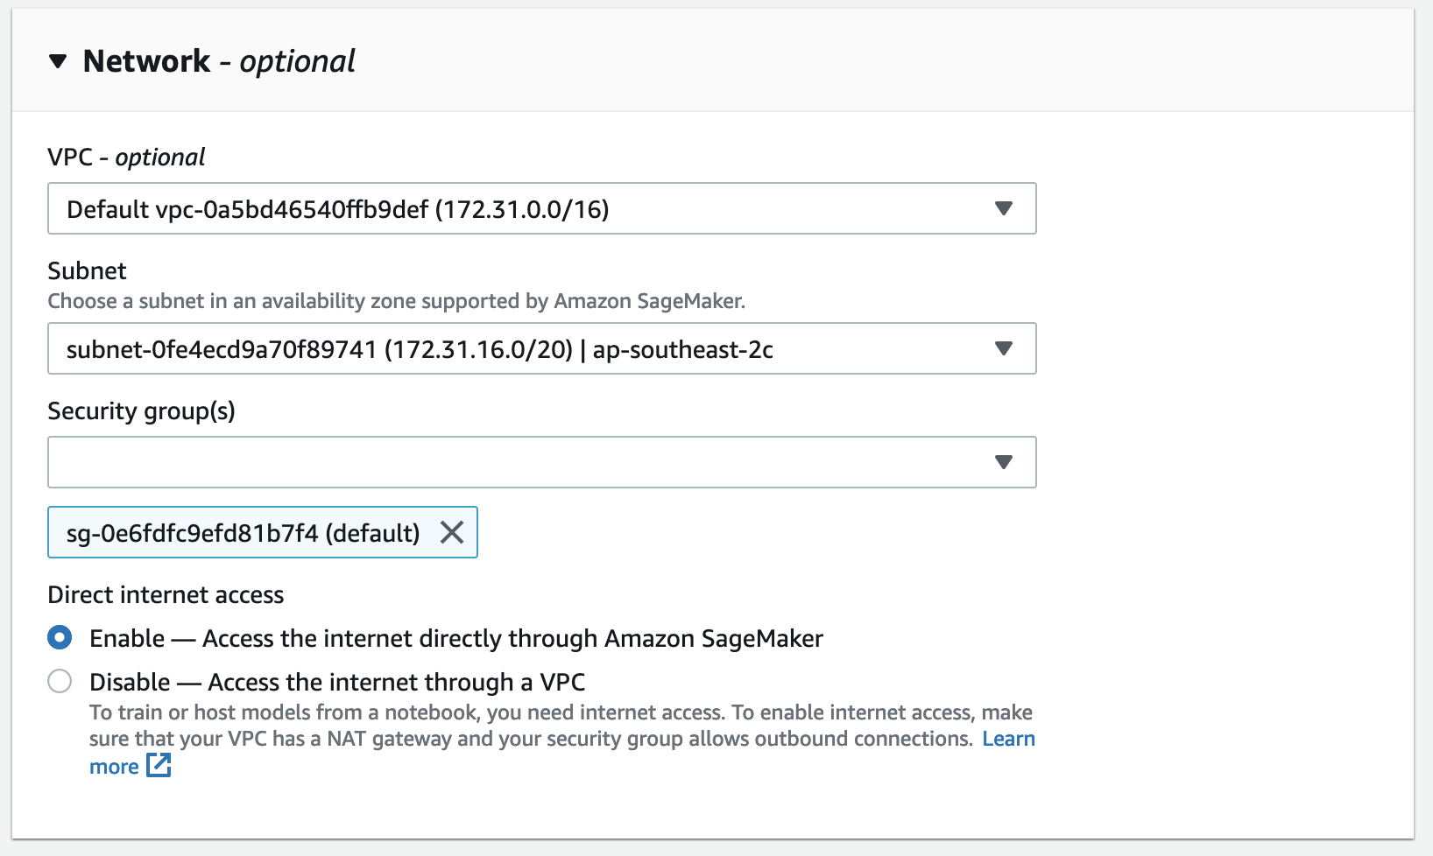Click the empty Security group(s) field
The image size is (1433, 856).
[517, 462]
